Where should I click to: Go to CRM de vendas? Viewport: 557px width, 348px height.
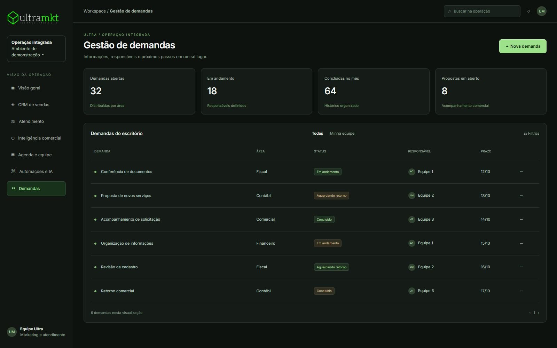tap(36, 105)
